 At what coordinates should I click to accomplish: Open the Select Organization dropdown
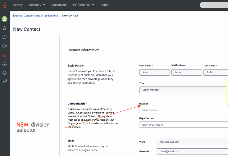[x=183, y=125]
